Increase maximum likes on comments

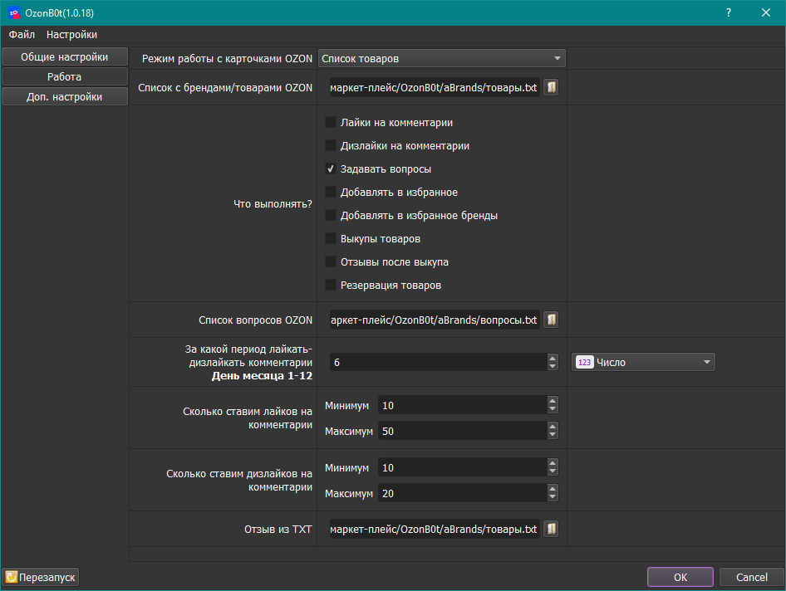[x=553, y=427]
